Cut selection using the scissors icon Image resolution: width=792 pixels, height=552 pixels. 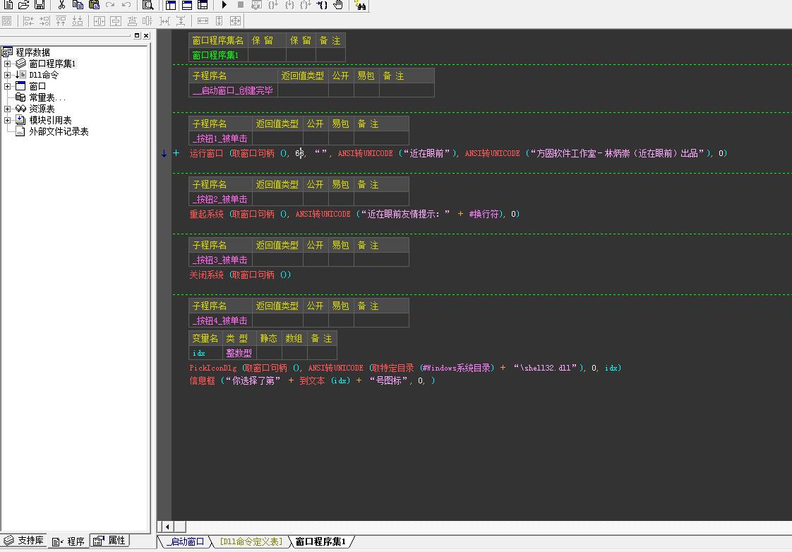pyautogui.click(x=61, y=5)
